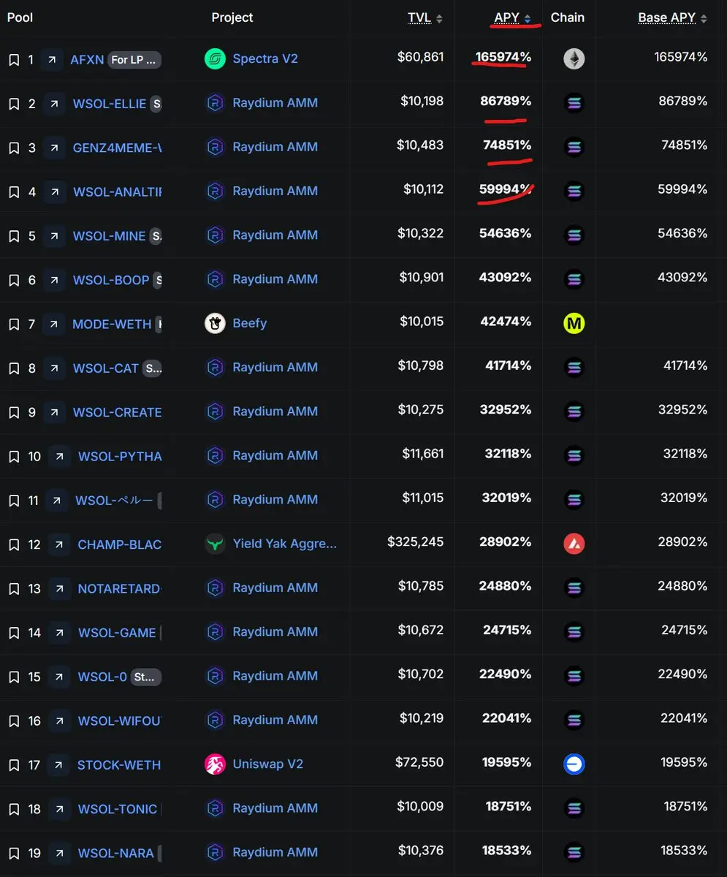
Task: Open the external link arrow for WSOL-ELLIE
Action: tap(53, 104)
